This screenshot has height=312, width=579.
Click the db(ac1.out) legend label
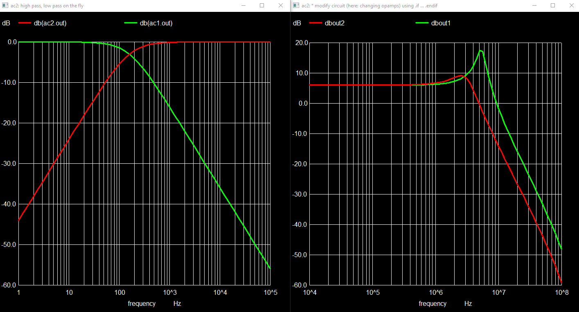click(x=156, y=23)
